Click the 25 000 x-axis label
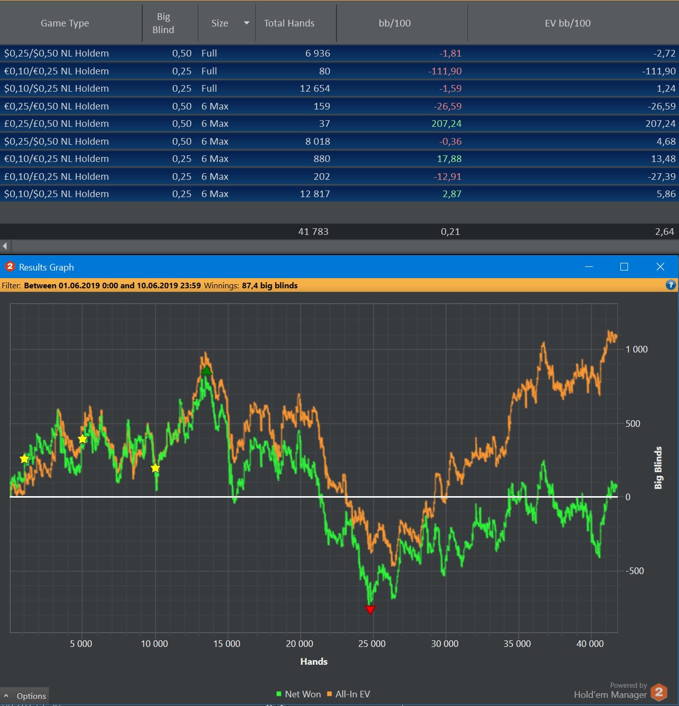Screen dimensions: 679x706 (372, 643)
